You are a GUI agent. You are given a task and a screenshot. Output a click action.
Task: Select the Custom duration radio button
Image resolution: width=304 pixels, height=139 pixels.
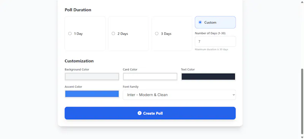(200, 22)
